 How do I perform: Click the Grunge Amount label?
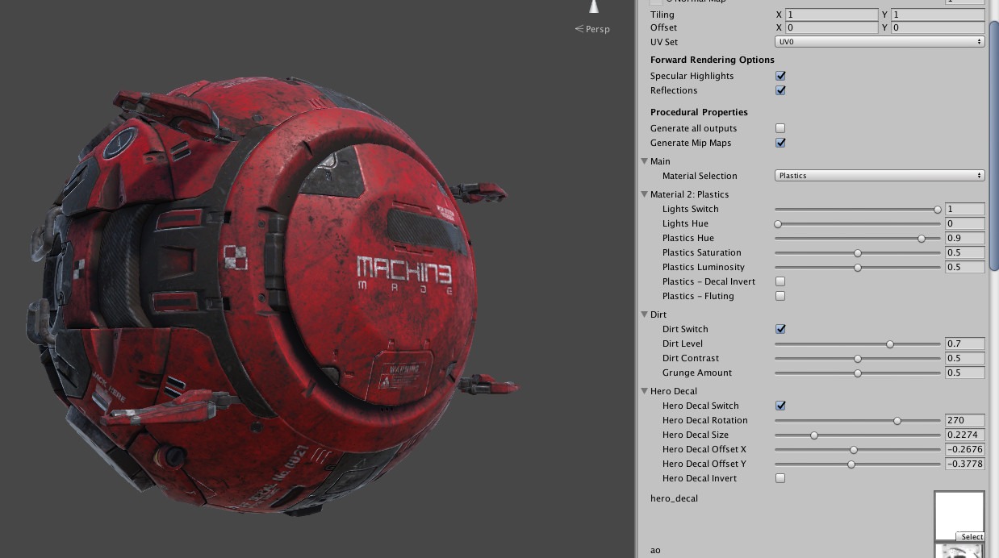click(697, 373)
